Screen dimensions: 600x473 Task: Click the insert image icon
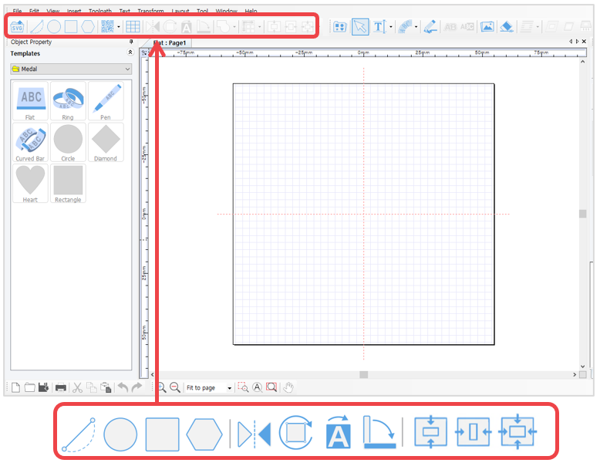[487, 26]
